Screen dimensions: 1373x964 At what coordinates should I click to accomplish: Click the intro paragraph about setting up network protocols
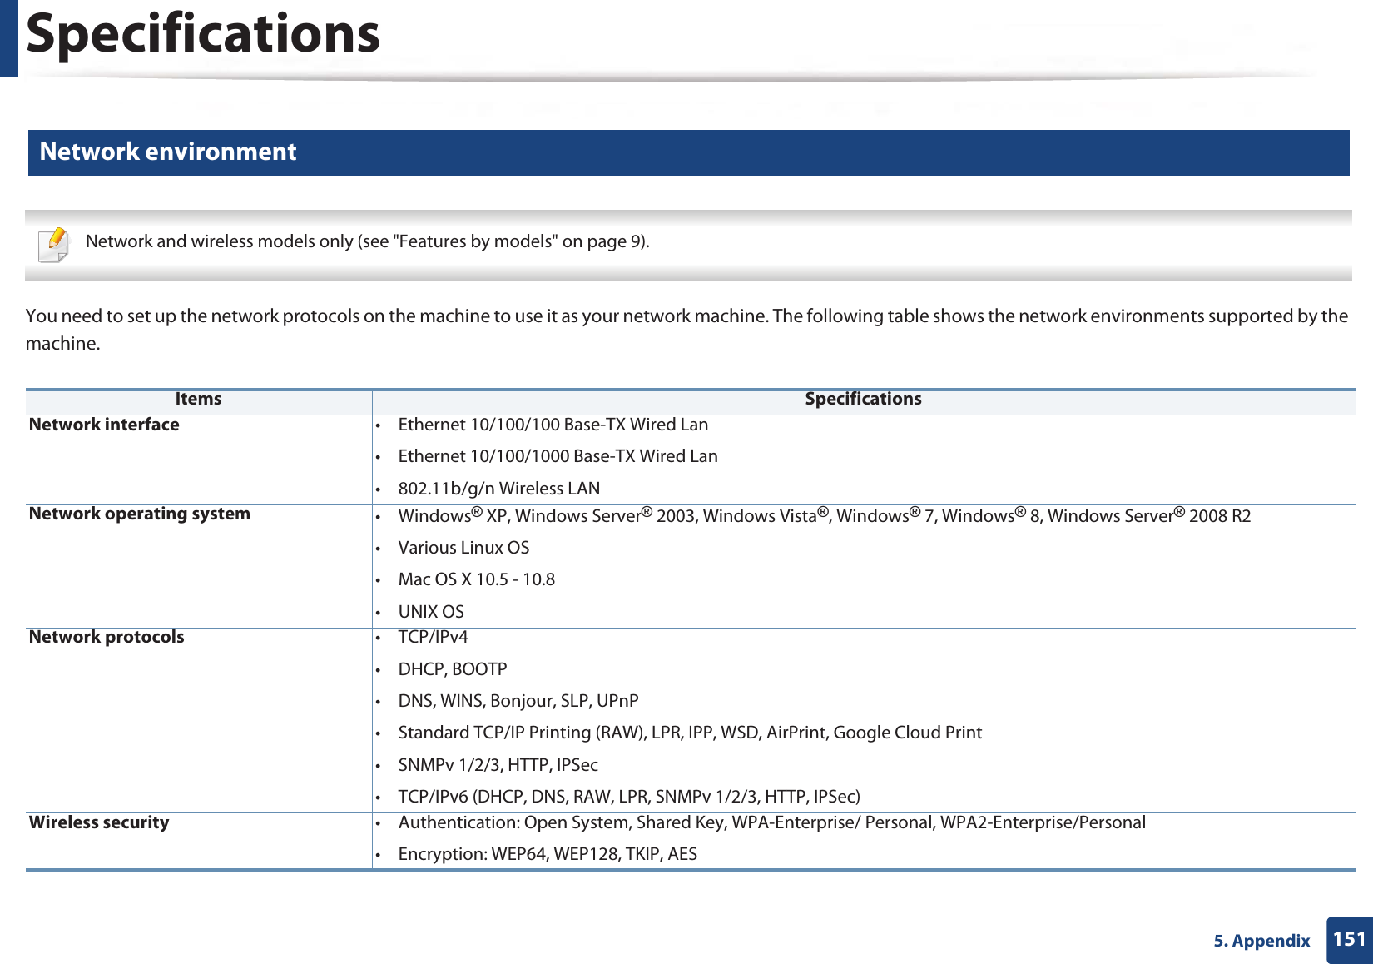click(x=686, y=330)
